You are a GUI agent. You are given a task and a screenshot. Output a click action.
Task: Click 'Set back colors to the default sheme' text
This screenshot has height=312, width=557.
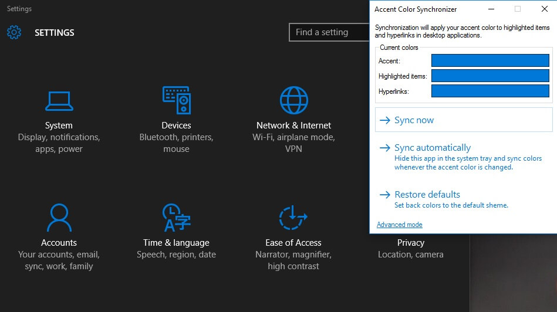coord(451,205)
